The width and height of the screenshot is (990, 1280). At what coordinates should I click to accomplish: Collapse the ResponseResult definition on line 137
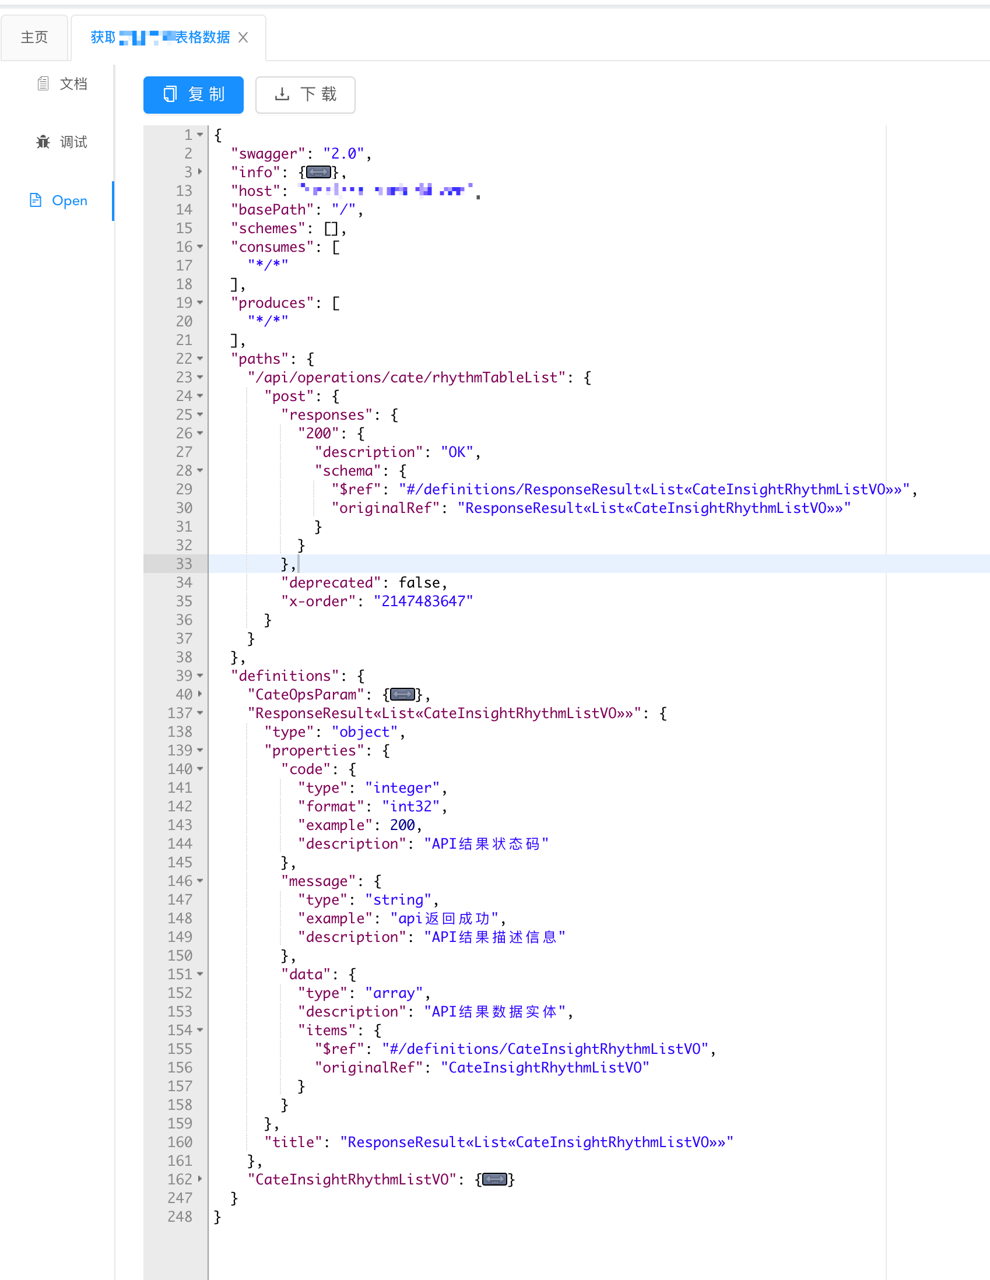[199, 713]
